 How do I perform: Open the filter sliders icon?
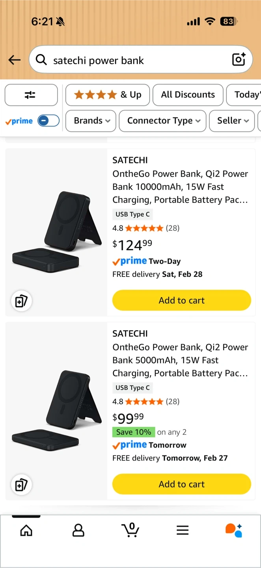tap(31, 95)
